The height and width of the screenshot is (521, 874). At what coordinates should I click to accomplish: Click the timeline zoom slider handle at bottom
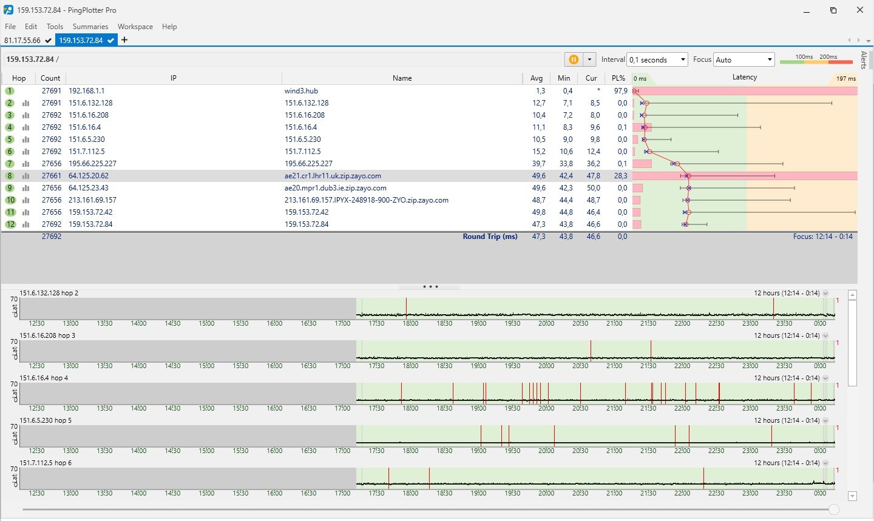pos(834,510)
